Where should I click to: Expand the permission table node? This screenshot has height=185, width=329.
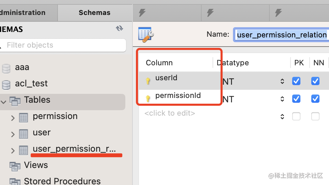13,118
